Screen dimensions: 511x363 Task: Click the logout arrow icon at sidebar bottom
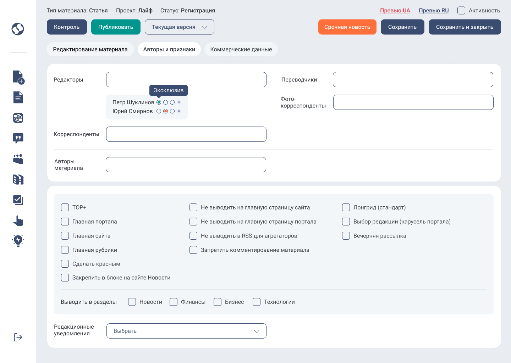click(x=18, y=337)
